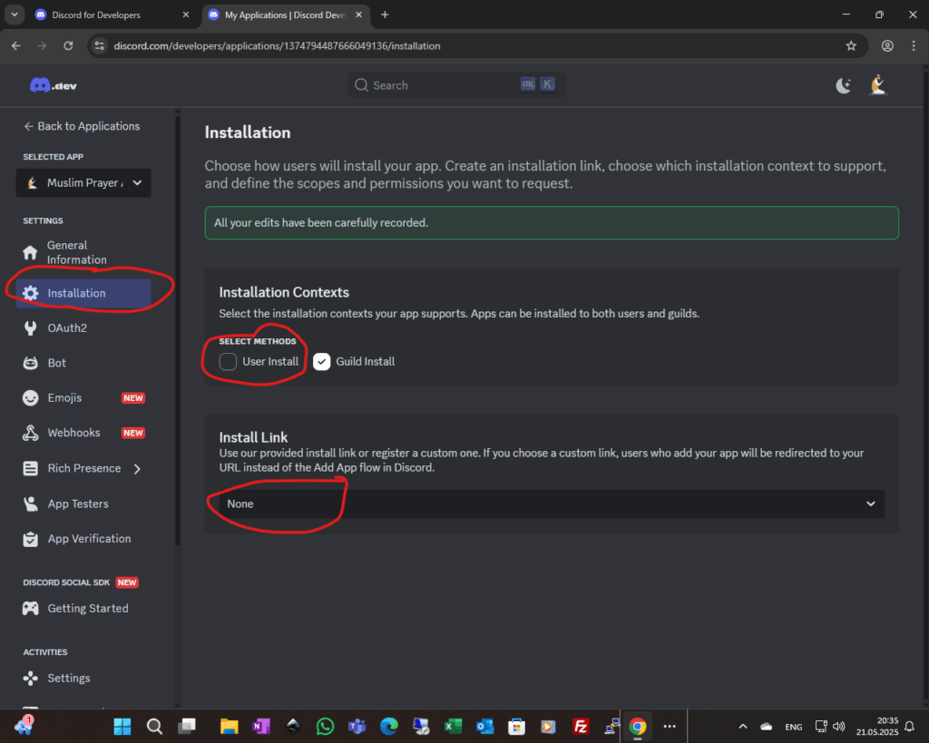
Task: Bookmark this page with the star icon
Action: [x=851, y=45]
